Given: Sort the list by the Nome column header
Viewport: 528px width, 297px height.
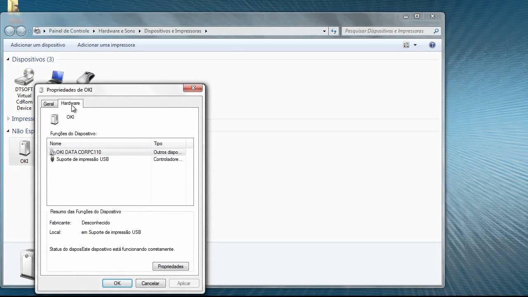Looking at the screenshot, I should pos(99,144).
